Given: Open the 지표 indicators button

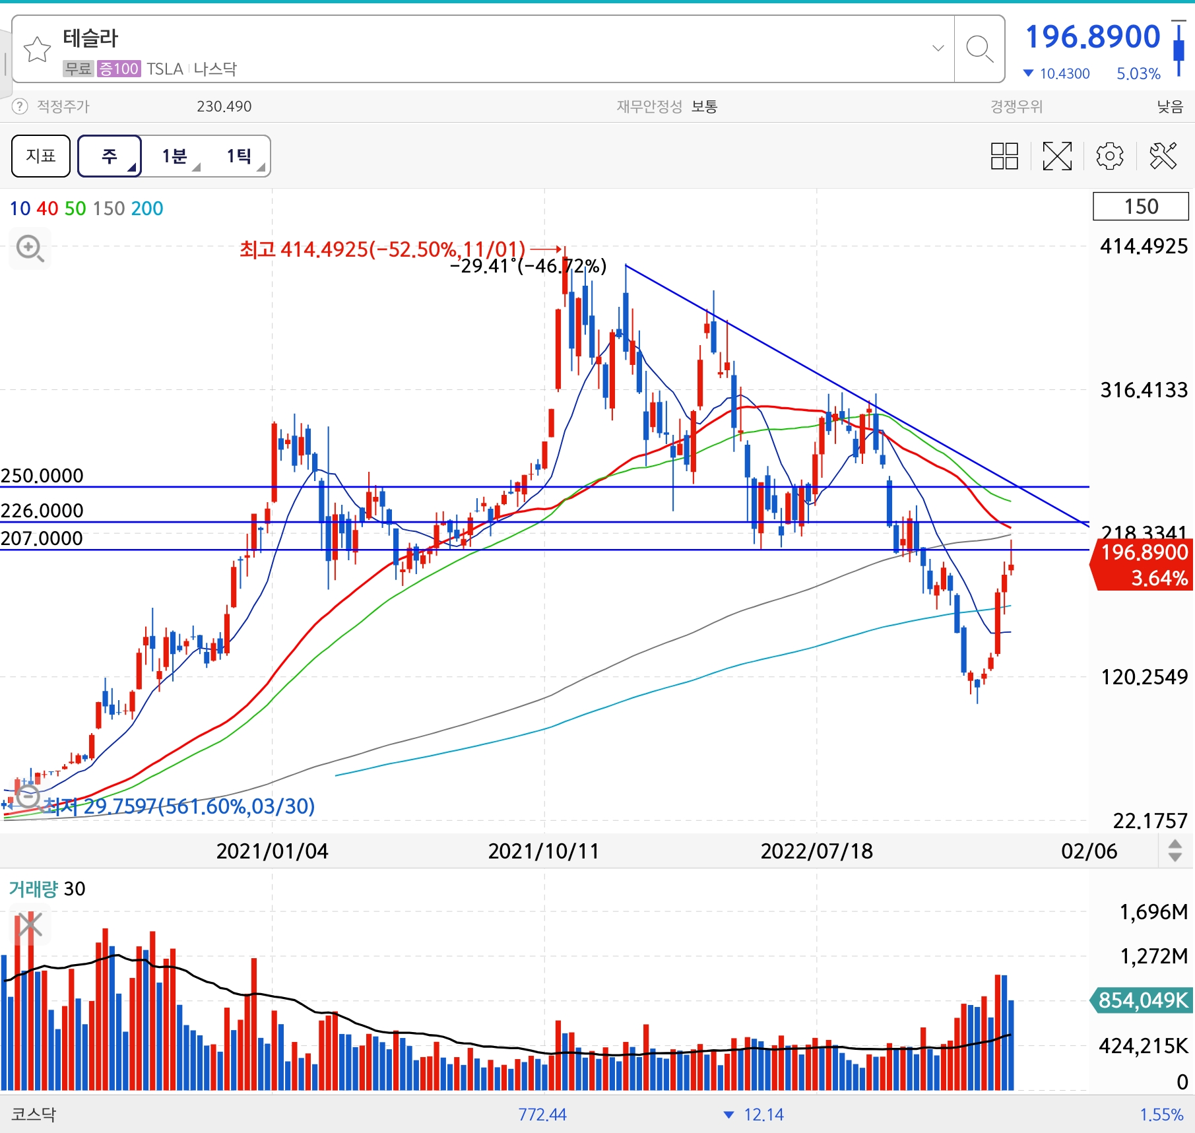Looking at the screenshot, I should coord(41,156).
